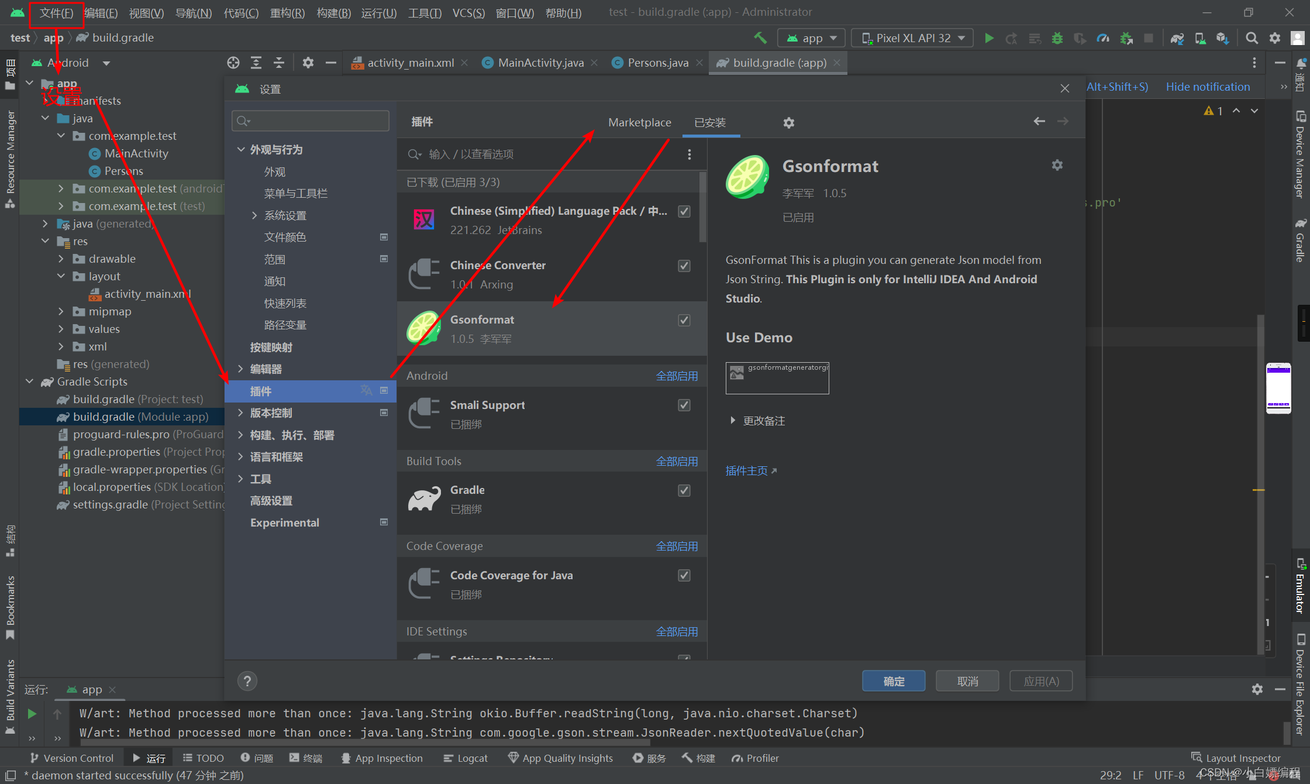Click the plugin list vertical scrollbar
Viewport: 1310px width, 784px height.
[703, 208]
